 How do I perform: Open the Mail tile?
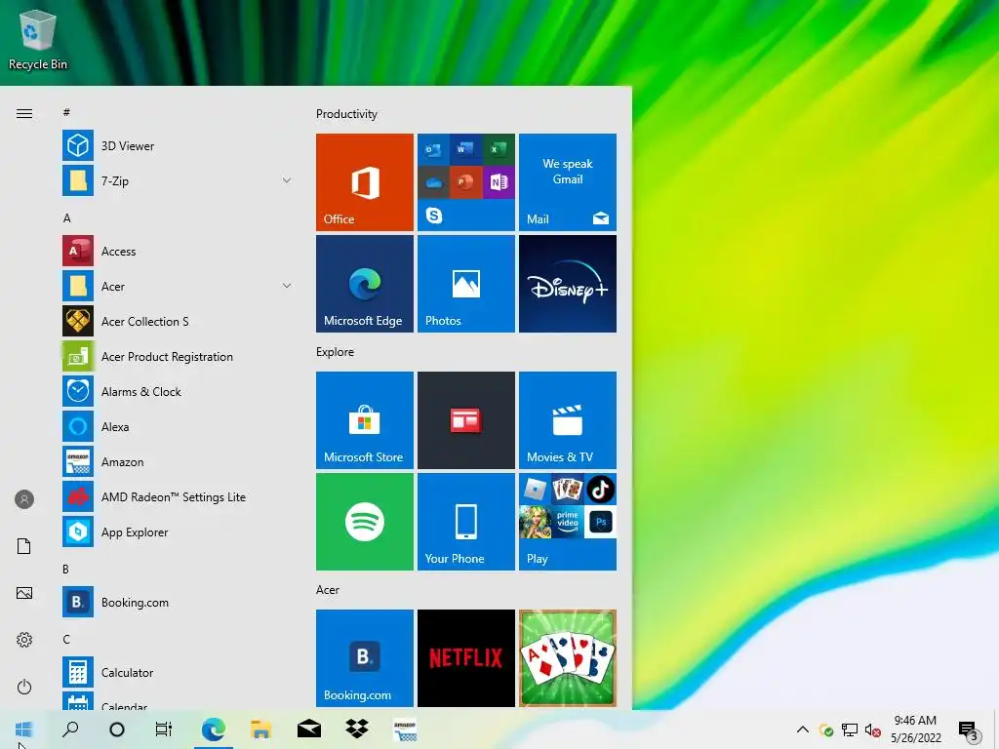[x=568, y=182]
